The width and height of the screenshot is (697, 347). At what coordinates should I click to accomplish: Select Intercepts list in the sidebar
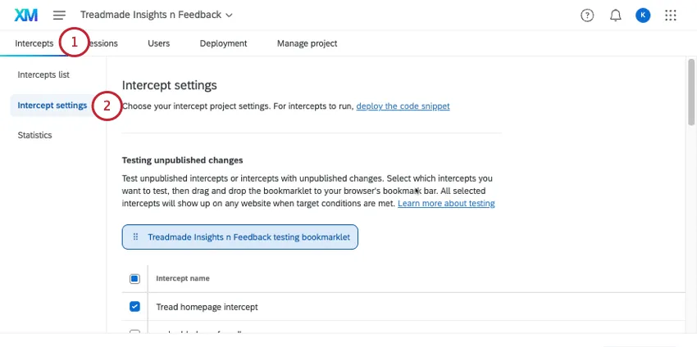(x=43, y=74)
